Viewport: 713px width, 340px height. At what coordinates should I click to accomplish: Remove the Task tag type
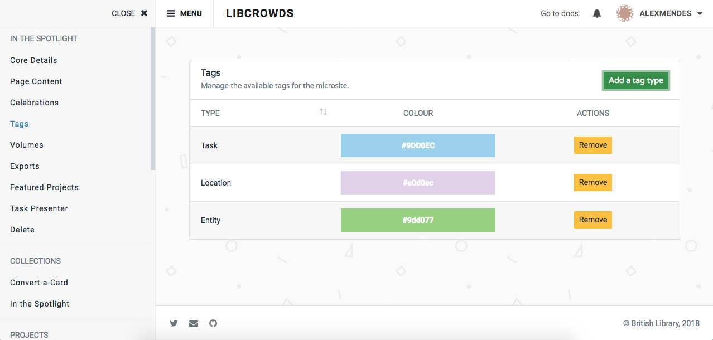592,145
